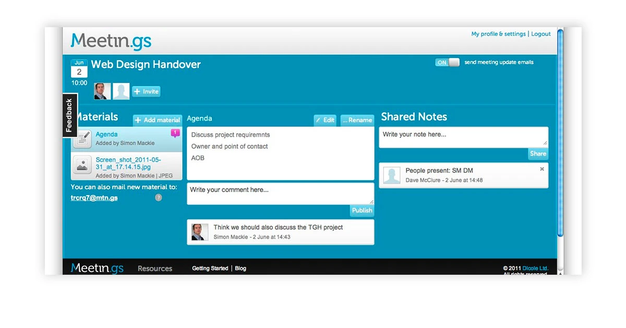This screenshot has height=328, width=626.
Task: Click the agenda line 'Owner and point of contact'
Action: tap(230, 146)
